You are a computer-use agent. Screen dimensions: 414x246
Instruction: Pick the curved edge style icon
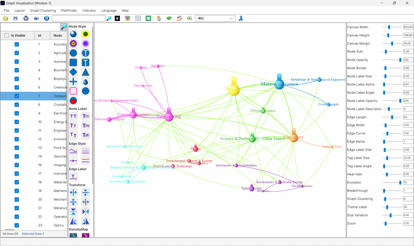(x=73, y=151)
